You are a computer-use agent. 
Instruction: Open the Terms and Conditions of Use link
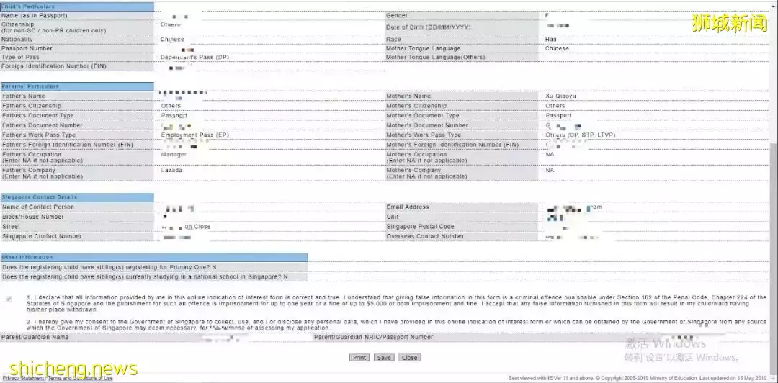pos(81,378)
